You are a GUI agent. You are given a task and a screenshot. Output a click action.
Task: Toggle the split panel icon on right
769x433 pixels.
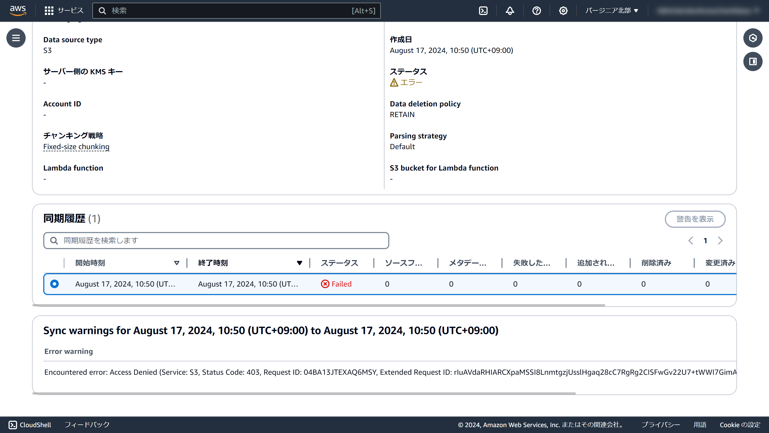(753, 61)
